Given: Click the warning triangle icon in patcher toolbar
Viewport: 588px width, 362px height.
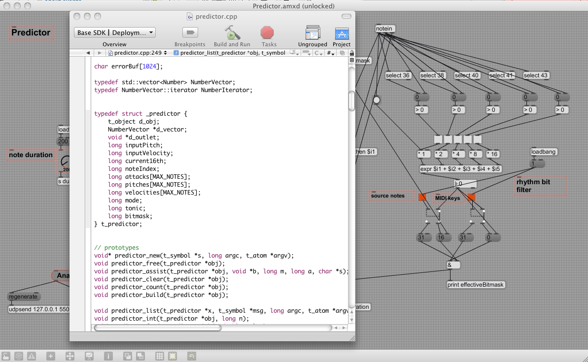Looking at the screenshot, I should [32, 356].
